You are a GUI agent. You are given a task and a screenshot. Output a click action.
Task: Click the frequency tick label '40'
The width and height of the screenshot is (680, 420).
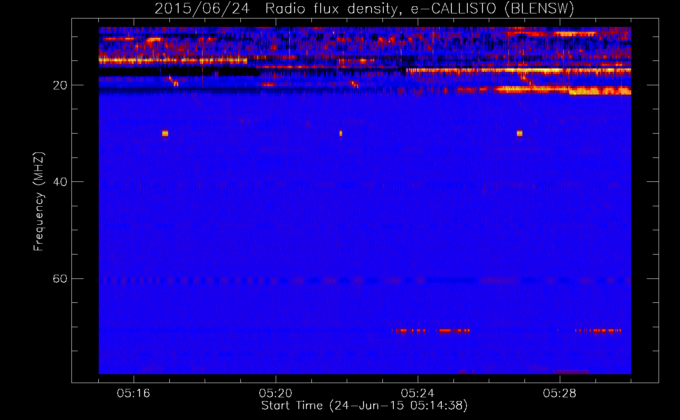pyautogui.click(x=60, y=182)
